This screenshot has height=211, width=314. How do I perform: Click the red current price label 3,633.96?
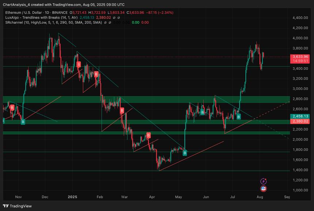(300, 57)
